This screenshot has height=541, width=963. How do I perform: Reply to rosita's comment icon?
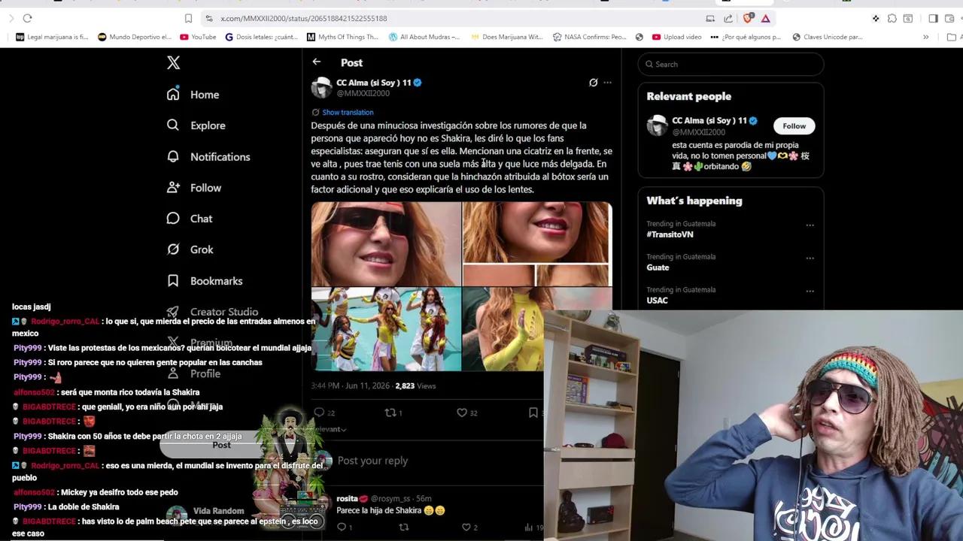(342, 527)
